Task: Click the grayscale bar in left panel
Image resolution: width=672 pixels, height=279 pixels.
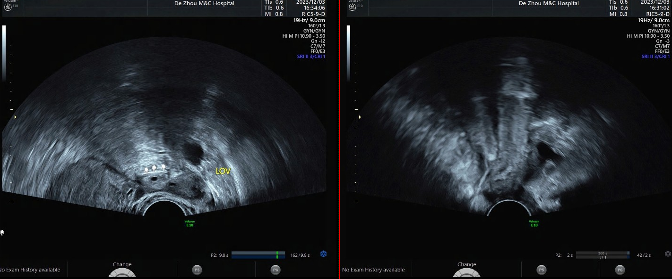Action: pos(4,53)
